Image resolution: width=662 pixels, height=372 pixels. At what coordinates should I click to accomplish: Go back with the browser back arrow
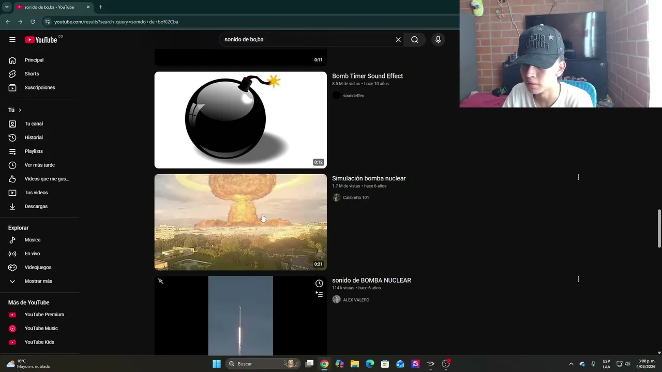coord(8,22)
